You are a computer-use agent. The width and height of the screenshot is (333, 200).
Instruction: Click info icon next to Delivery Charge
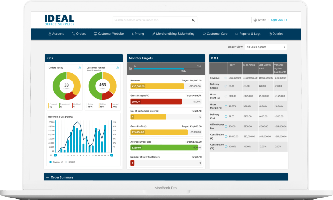click(x=226, y=86)
